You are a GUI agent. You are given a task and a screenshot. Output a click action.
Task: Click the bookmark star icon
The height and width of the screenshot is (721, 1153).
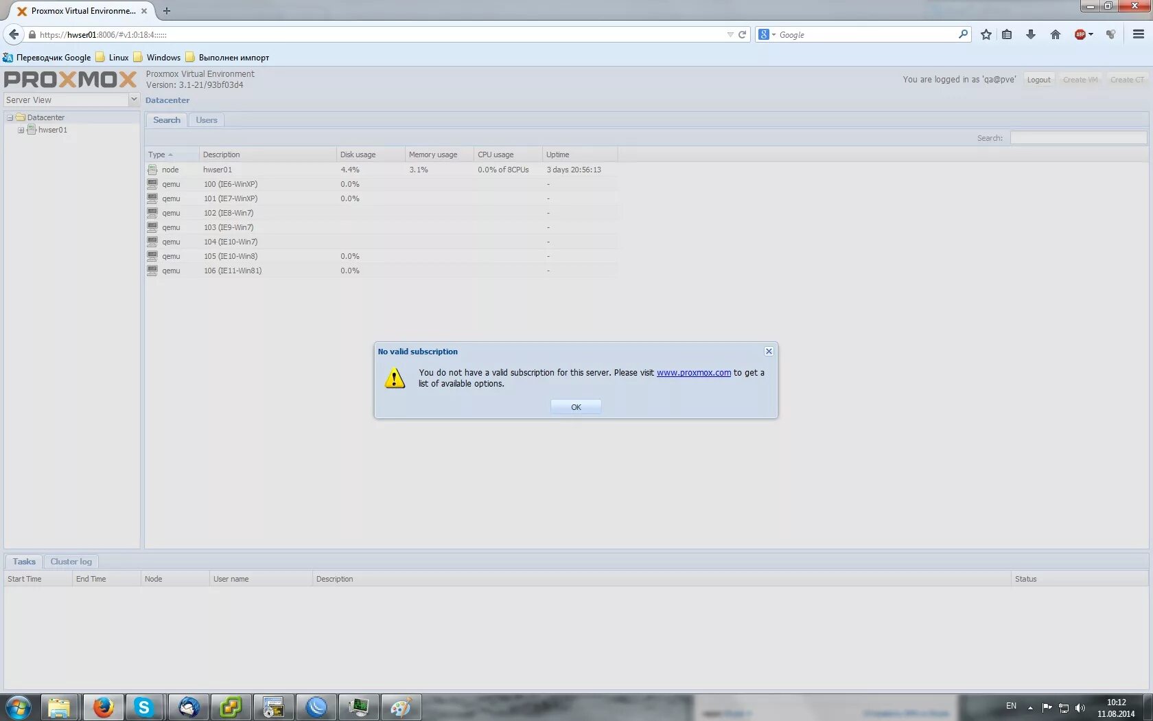click(x=986, y=34)
